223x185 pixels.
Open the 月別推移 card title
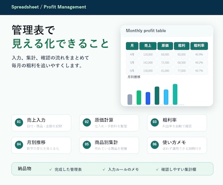pyautogui.click(x=36, y=143)
